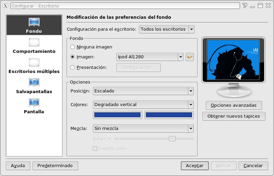Image resolution: width=274 pixels, height=176 pixels.
Task: Select the Presentación radio button
Action: [72, 68]
